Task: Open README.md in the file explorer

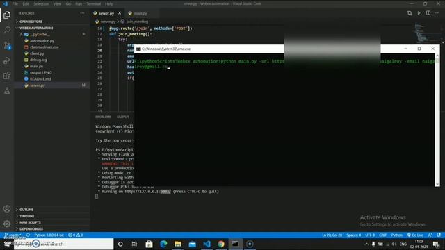Action: (x=52, y=78)
